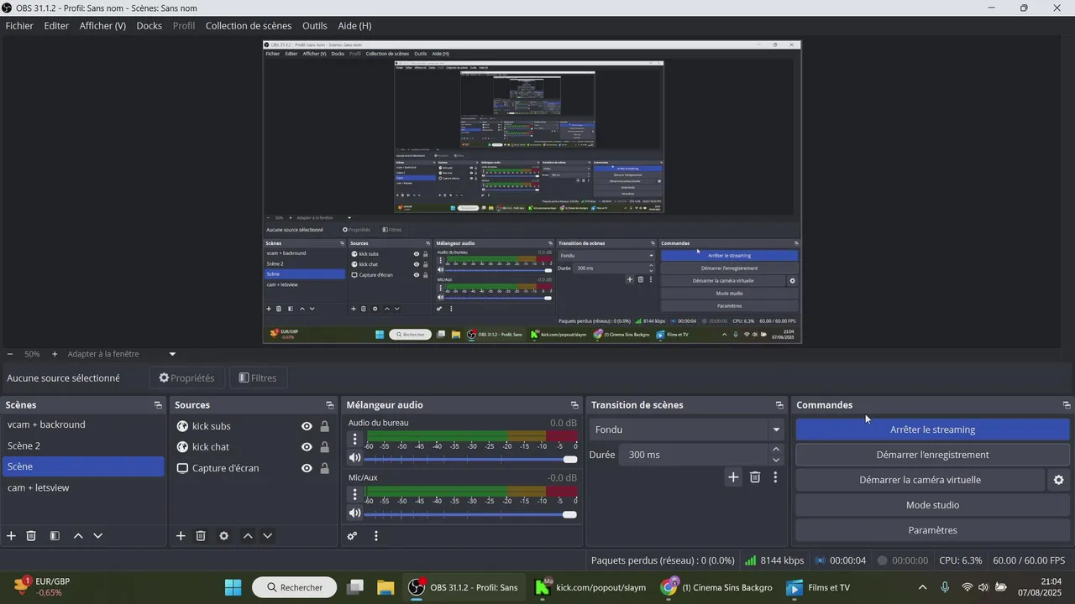This screenshot has width=1075, height=604.
Task: Open Afficher (V) menu
Action: [x=102, y=26]
